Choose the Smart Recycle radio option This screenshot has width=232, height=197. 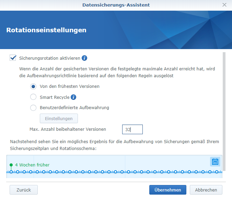[33, 97]
